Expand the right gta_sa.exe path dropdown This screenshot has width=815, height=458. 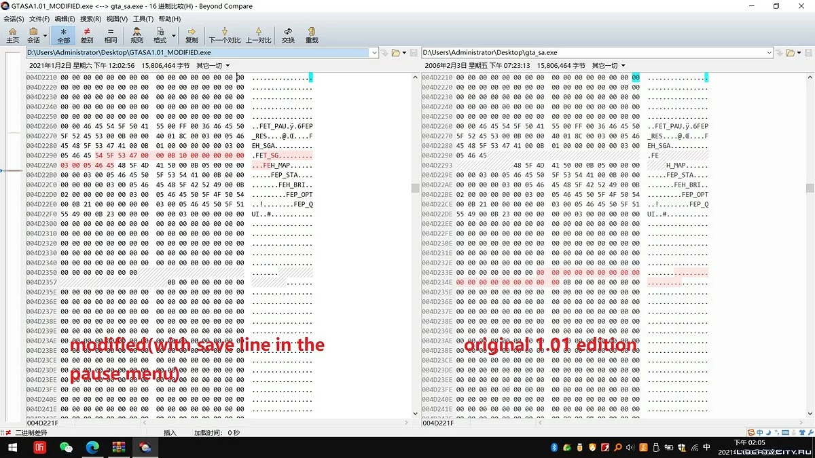click(x=769, y=53)
